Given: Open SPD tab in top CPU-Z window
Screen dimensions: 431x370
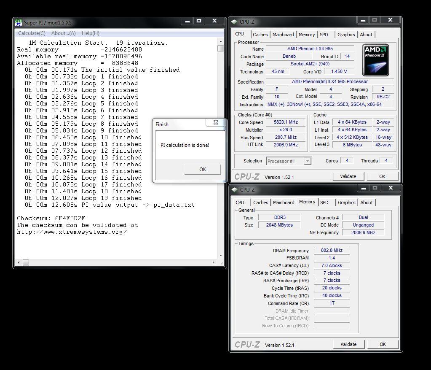Looking at the screenshot, I should [x=324, y=35].
